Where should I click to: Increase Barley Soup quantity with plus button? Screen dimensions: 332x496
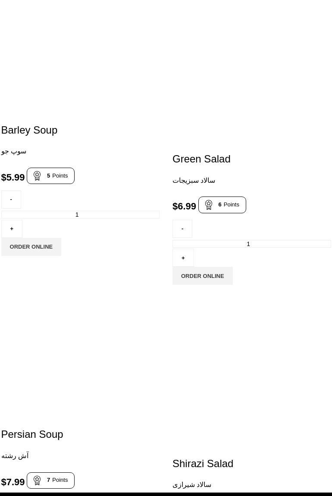coord(12,229)
